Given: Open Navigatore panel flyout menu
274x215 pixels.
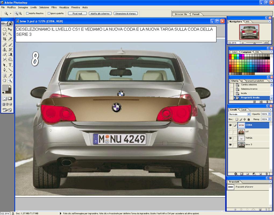Looking at the screenshot, I should click(x=270, y=21).
